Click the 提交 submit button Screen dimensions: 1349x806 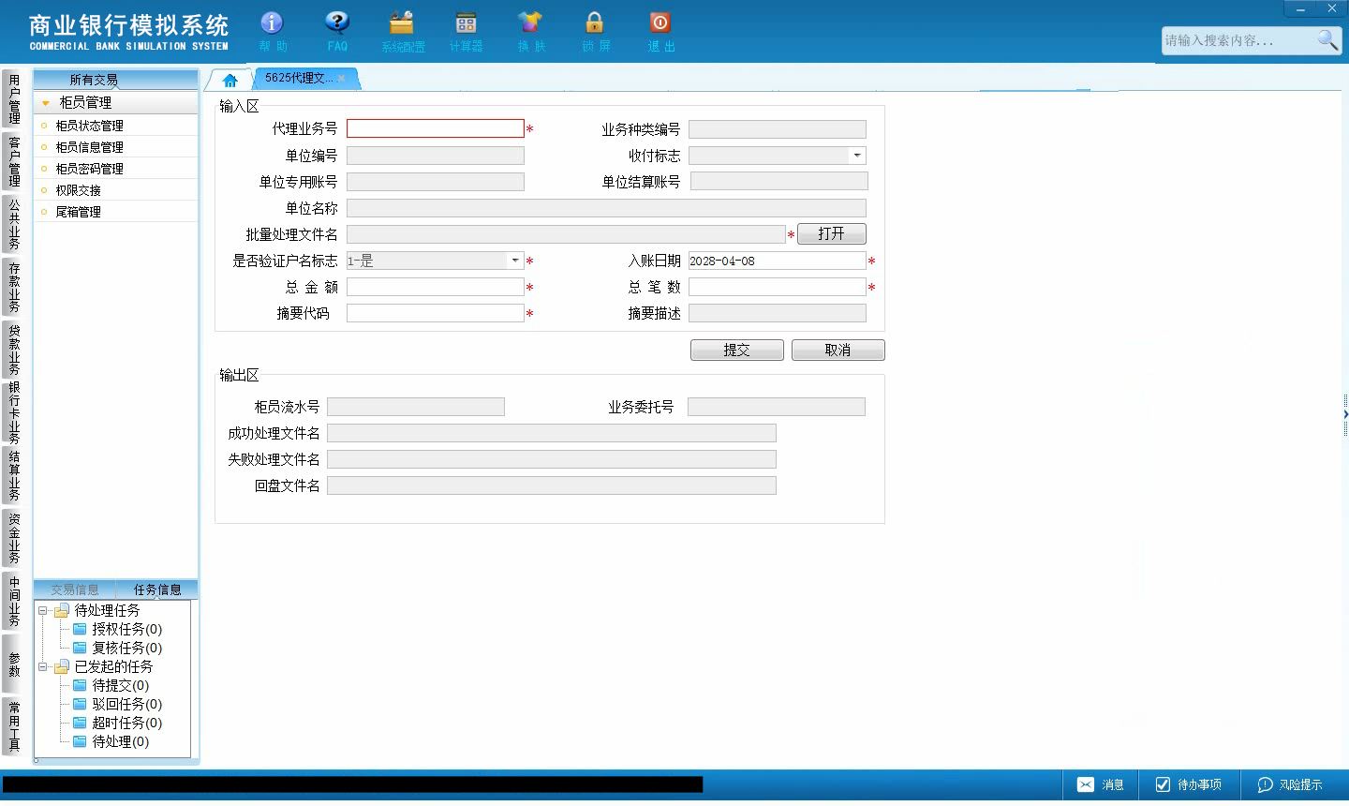[x=736, y=350]
